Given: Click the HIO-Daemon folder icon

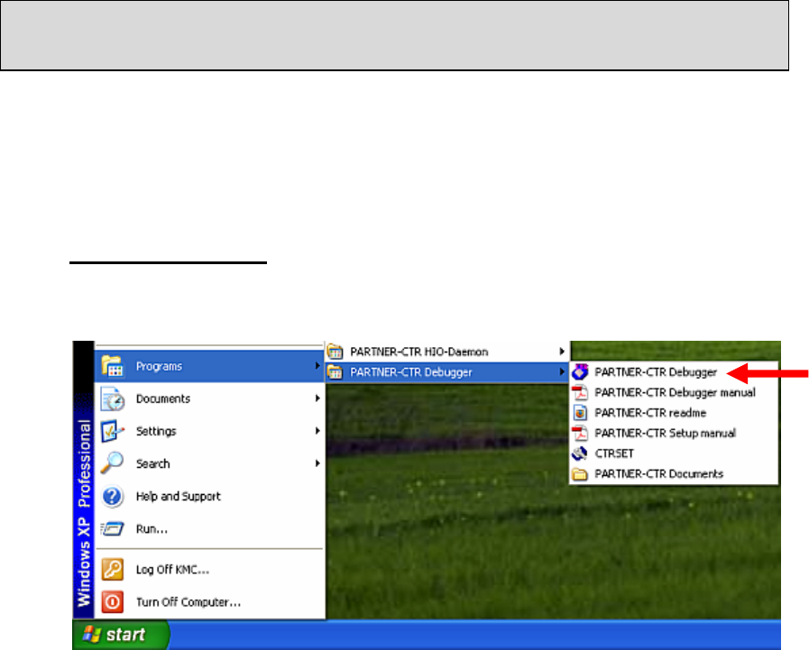Looking at the screenshot, I should coord(335,352).
